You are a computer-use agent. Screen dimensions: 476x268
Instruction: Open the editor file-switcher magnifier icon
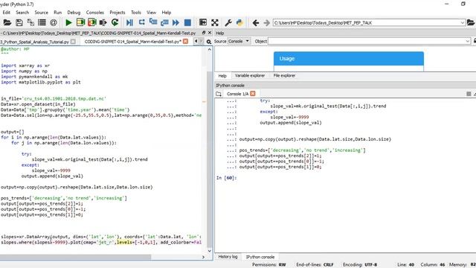click(x=209, y=42)
